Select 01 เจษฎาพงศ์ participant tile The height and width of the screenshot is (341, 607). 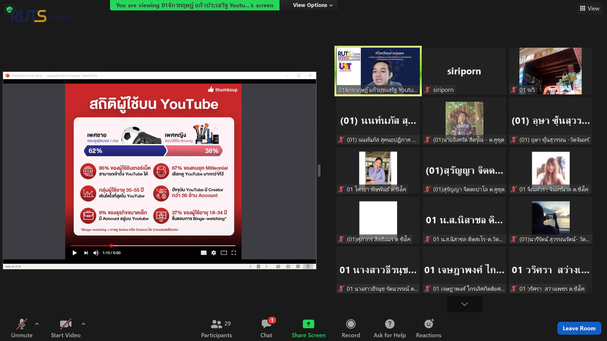pyautogui.click(x=464, y=270)
